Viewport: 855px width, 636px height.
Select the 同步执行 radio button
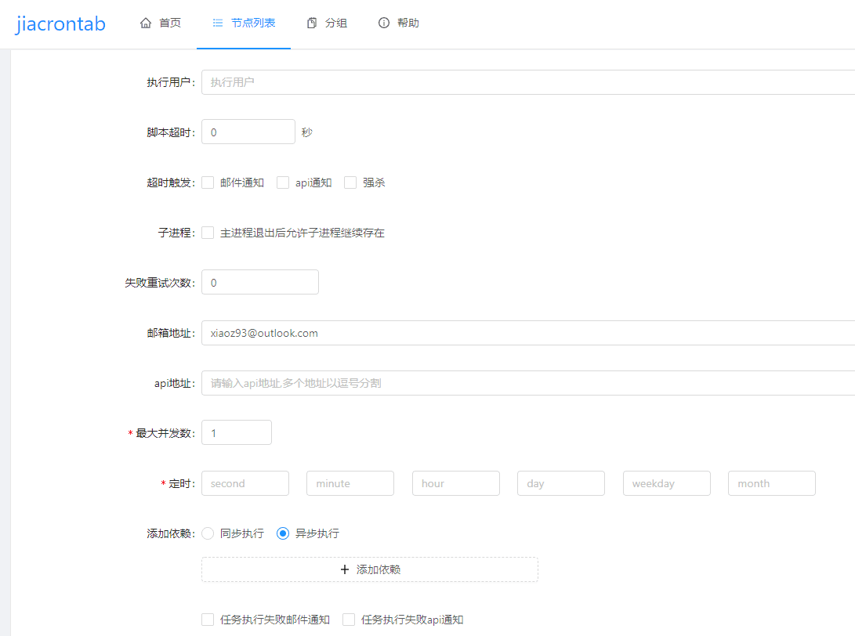point(207,533)
